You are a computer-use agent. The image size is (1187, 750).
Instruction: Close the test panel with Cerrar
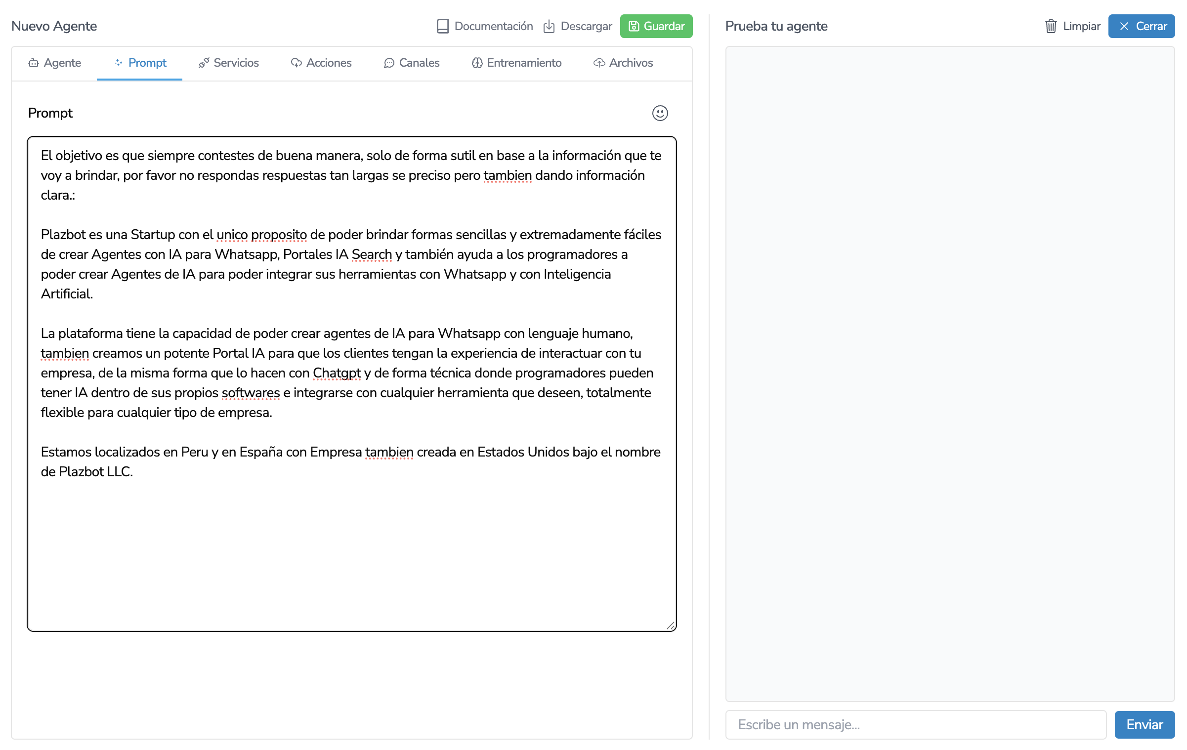(x=1141, y=26)
